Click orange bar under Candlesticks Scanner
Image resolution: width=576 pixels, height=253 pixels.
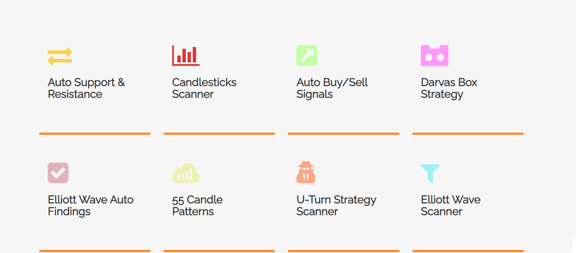(219, 133)
